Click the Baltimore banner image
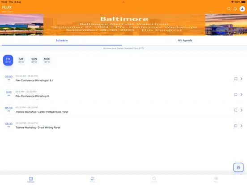Image resolution: width=247 pixels, height=185 pixels. click(123, 25)
